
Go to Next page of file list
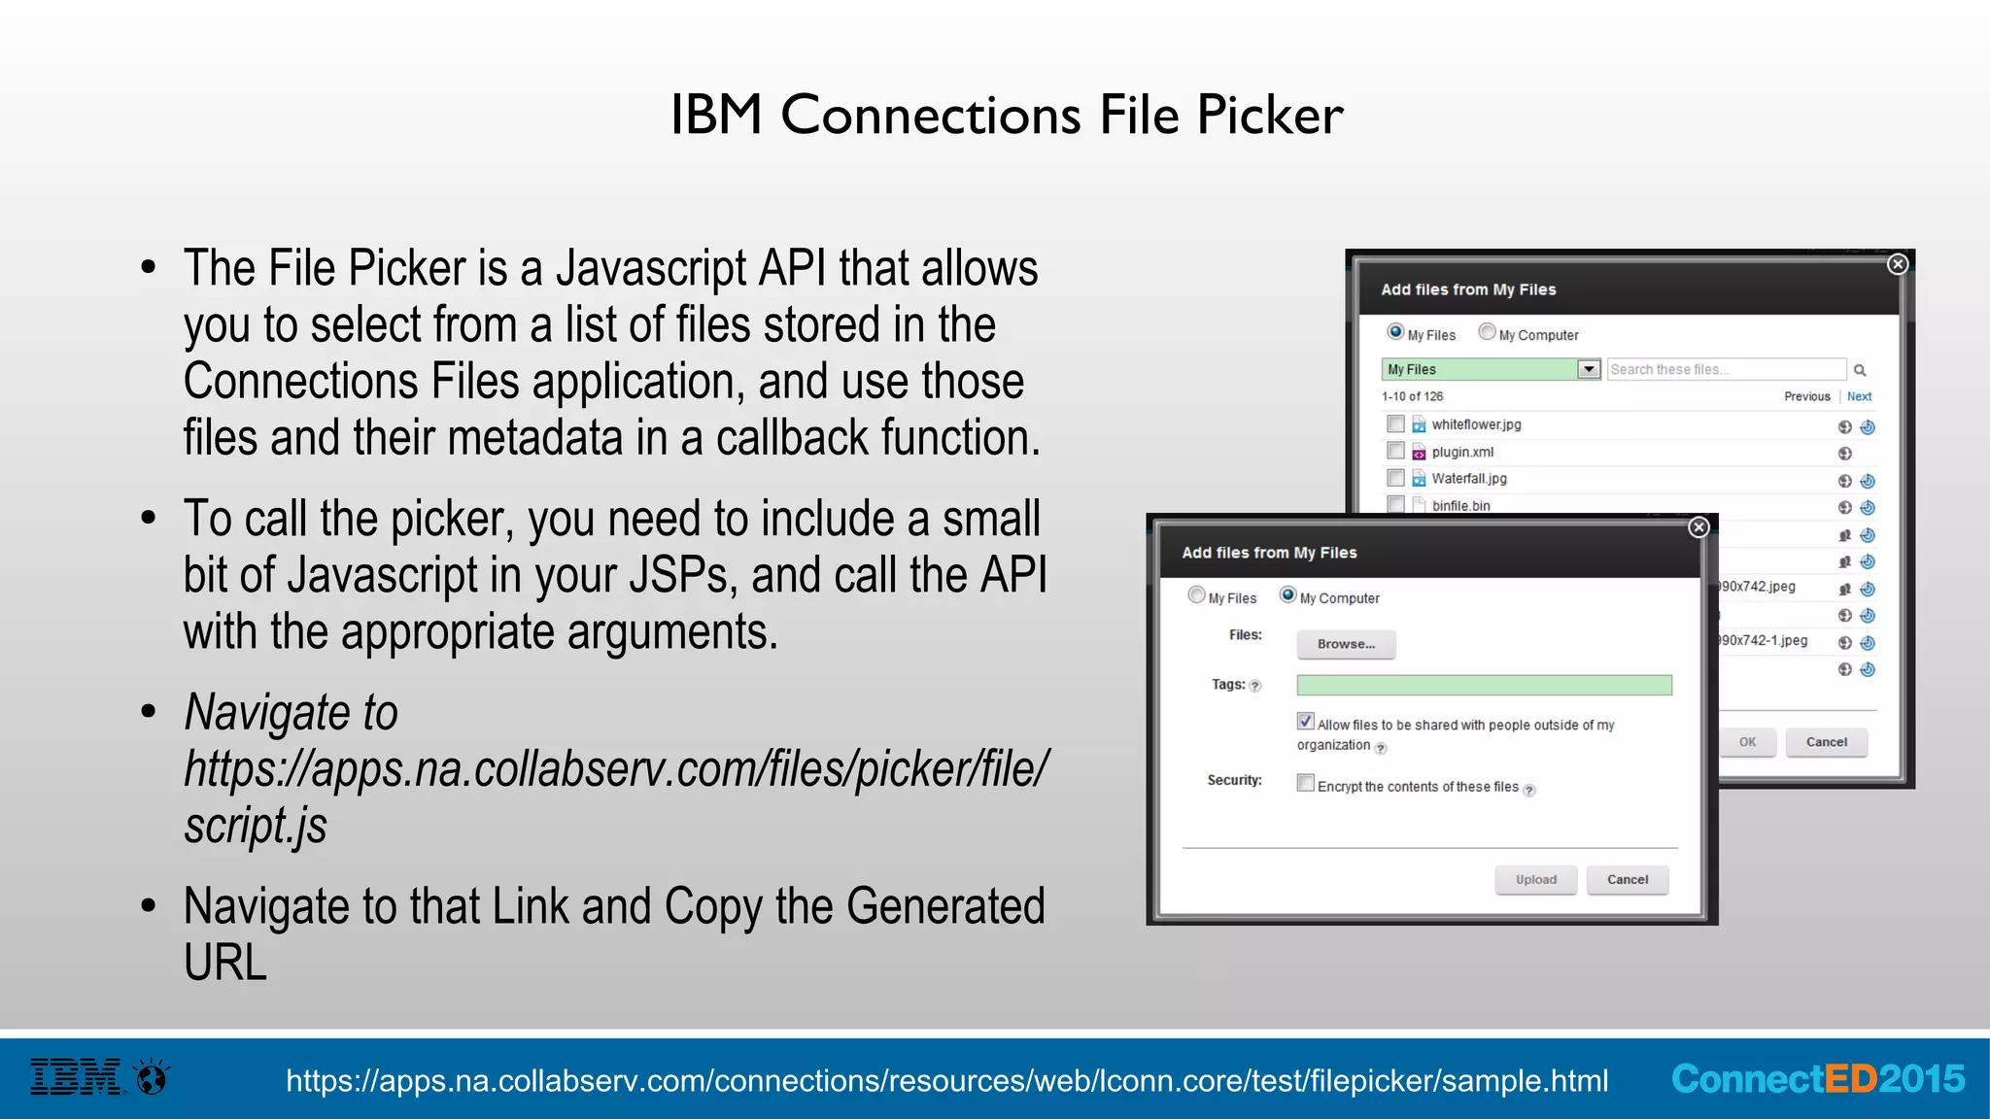click(x=1859, y=396)
